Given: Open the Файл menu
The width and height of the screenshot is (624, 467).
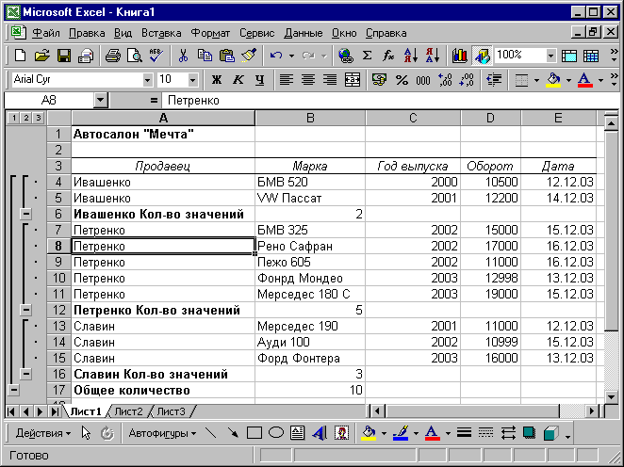Looking at the screenshot, I should pos(46,33).
